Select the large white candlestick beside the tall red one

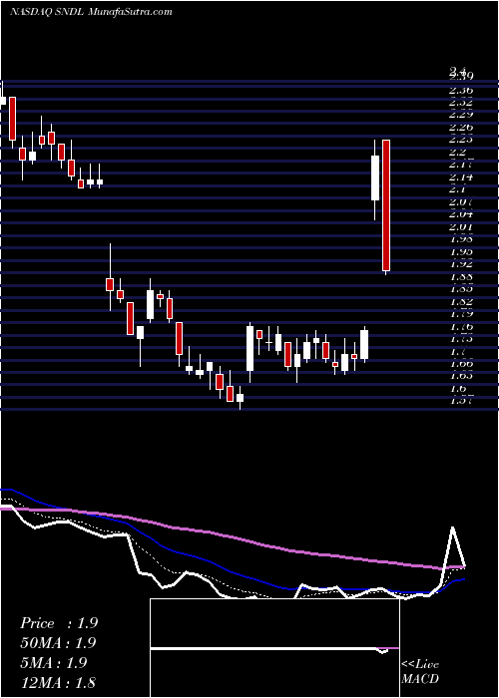(375, 178)
